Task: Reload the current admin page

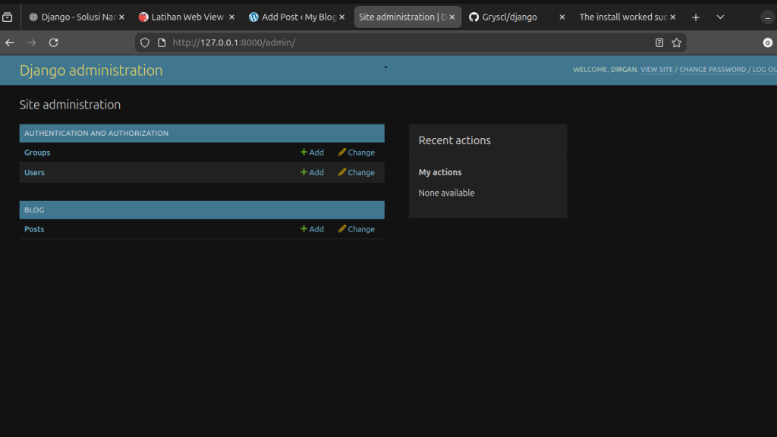Action: [53, 42]
